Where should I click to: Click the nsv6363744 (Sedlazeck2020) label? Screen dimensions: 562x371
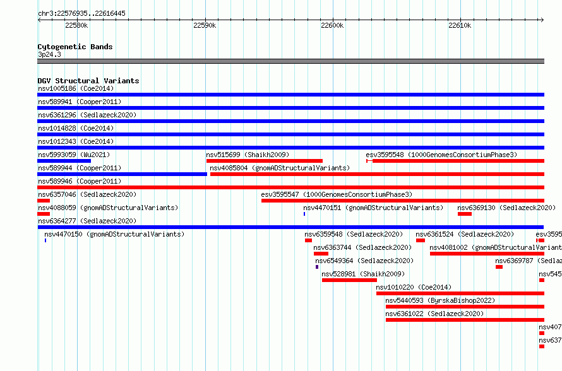coord(362,247)
